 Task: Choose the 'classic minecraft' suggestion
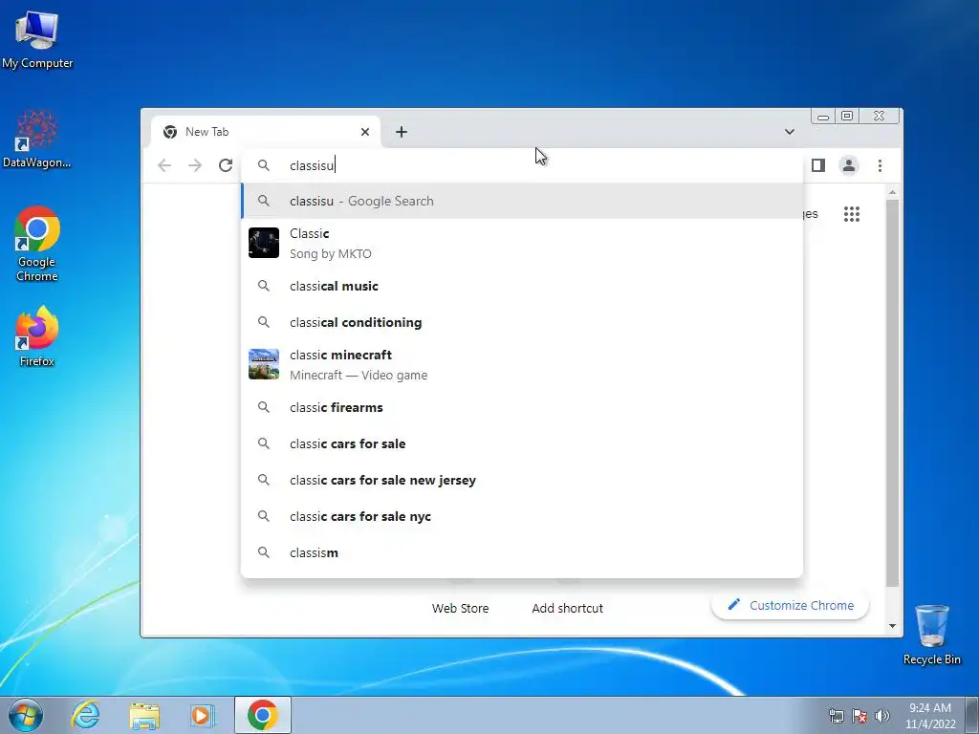coord(522,364)
